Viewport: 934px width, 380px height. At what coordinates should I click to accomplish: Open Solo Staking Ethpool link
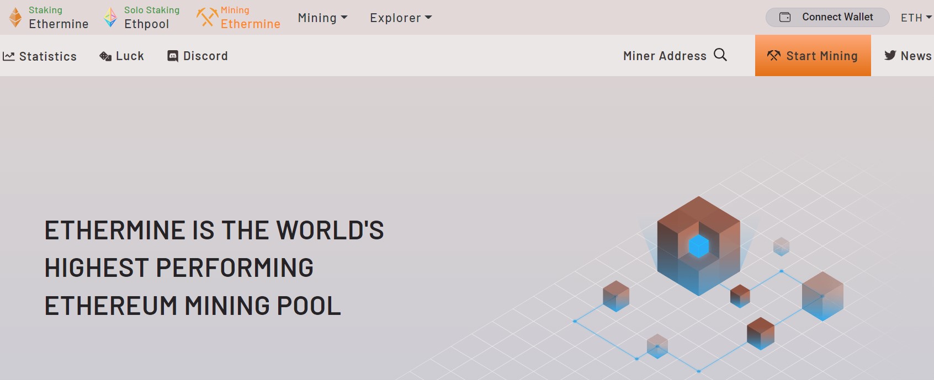tap(142, 18)
